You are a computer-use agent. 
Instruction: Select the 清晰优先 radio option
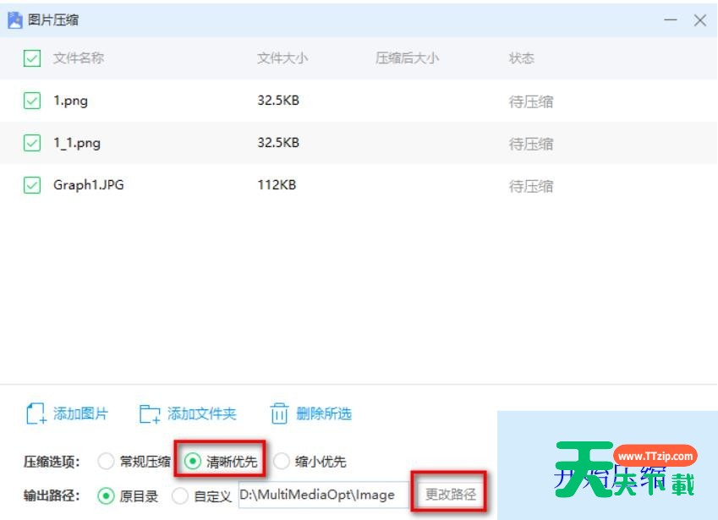(x=194, y=461)
